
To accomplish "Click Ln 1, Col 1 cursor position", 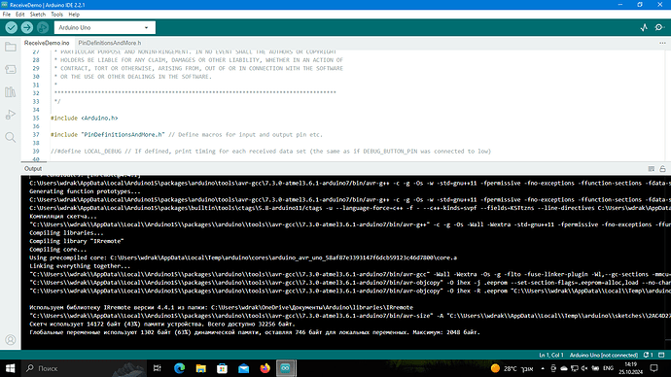I will (x=551, y=355).
